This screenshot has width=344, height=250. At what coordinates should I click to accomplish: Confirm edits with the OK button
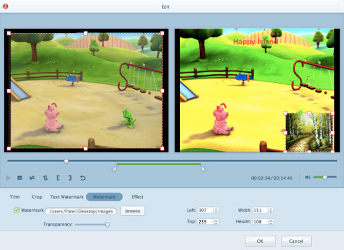(260, 241)
